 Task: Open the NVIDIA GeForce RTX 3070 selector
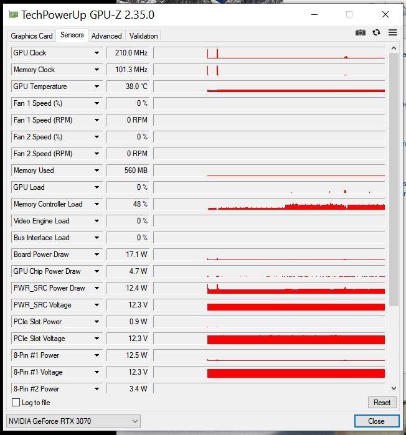[x=73, y=421]
